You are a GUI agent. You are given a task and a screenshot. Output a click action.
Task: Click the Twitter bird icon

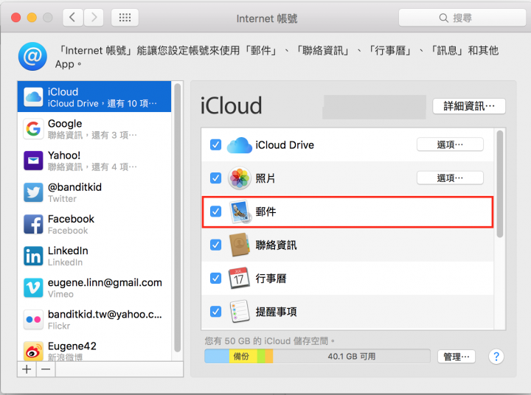pos(33,192)
